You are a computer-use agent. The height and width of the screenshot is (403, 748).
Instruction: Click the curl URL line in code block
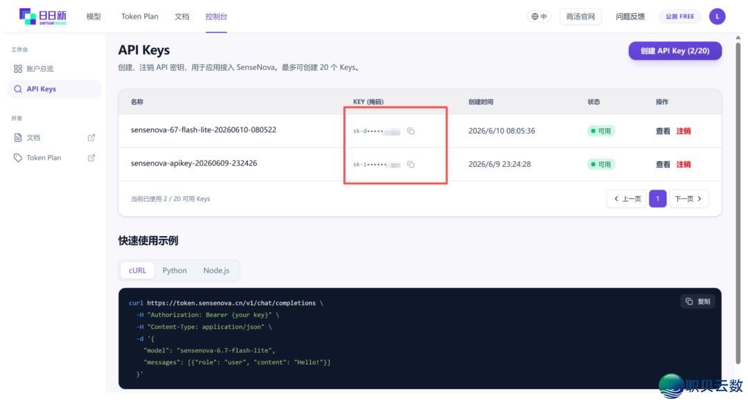[226, 303]
